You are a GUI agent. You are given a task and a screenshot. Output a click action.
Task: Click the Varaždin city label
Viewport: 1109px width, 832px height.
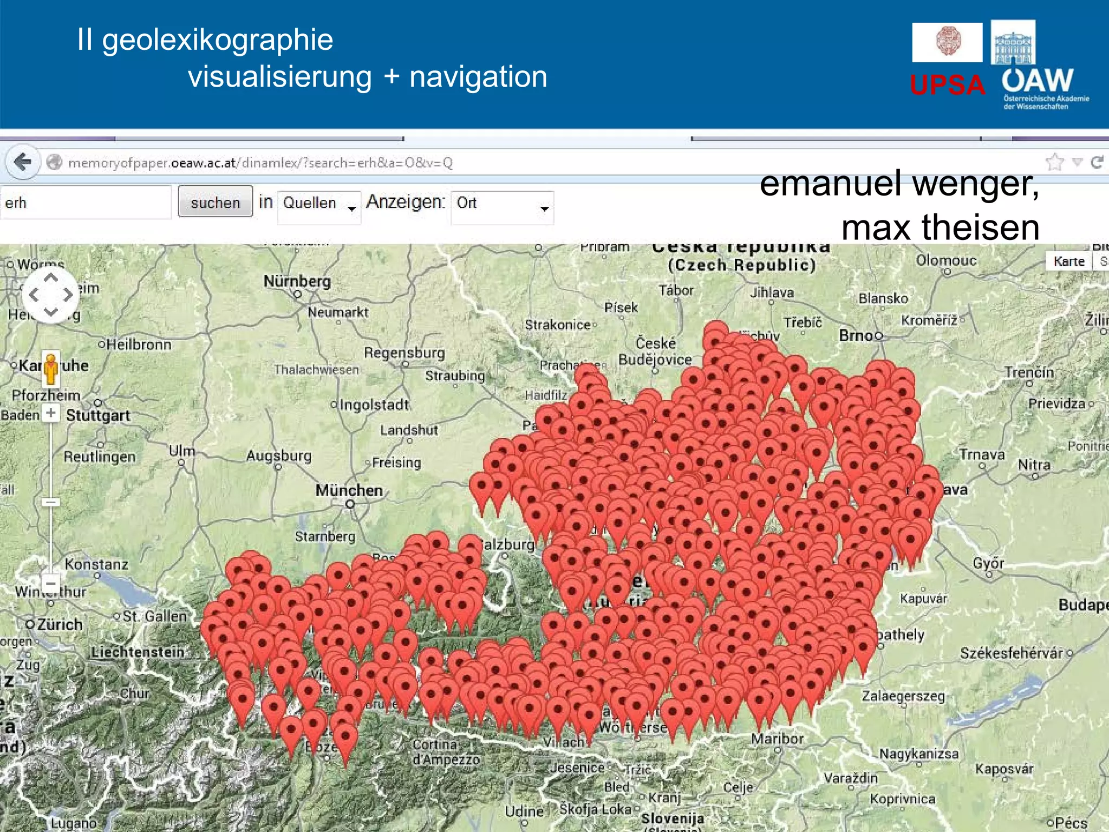click(x=851, y=778)
